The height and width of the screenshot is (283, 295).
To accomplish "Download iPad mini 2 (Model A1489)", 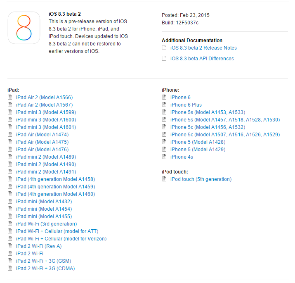I will point(46,157).
